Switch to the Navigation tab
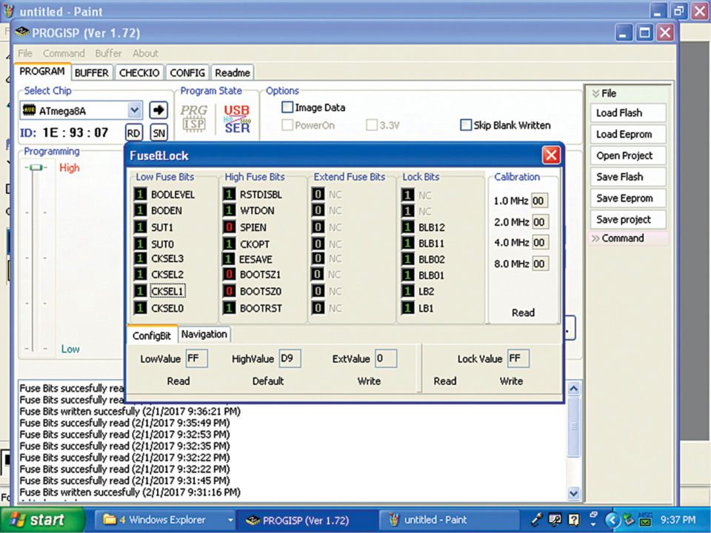The width and height of the screenshot is (711, 533). [204, 334]
